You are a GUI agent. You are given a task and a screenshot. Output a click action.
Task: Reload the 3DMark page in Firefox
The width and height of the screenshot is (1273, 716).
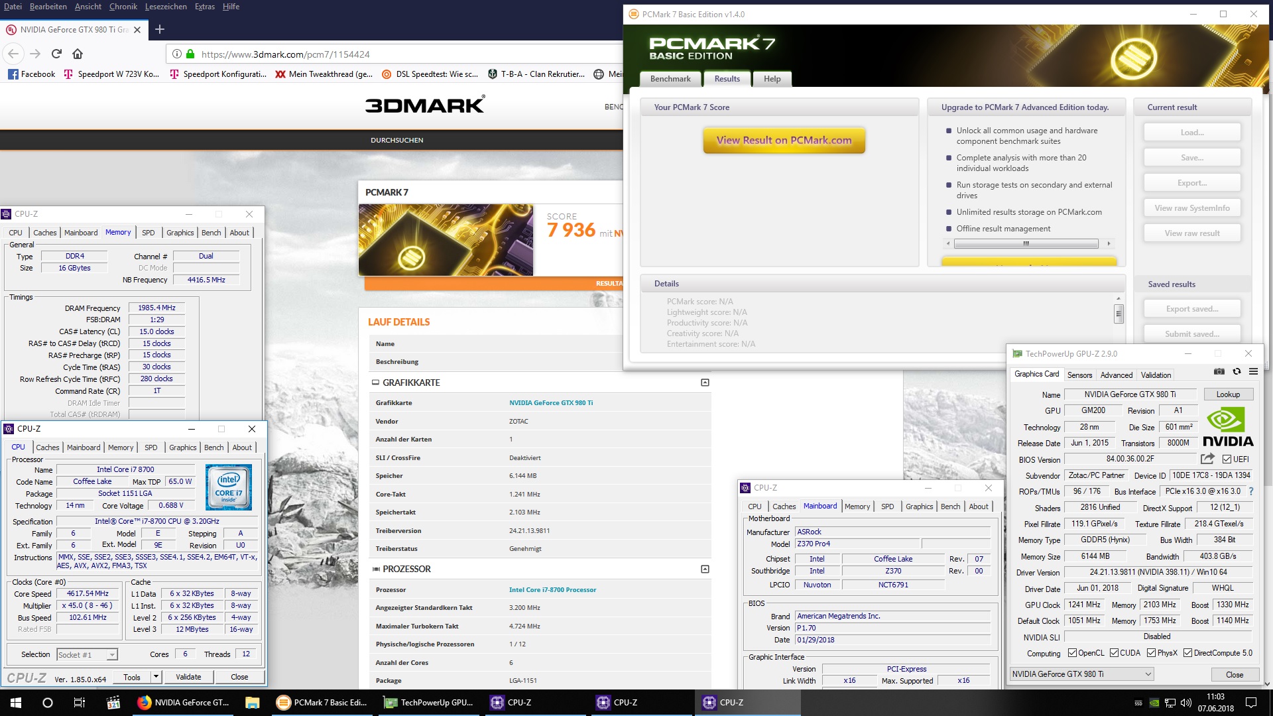[x=56, y=54]
